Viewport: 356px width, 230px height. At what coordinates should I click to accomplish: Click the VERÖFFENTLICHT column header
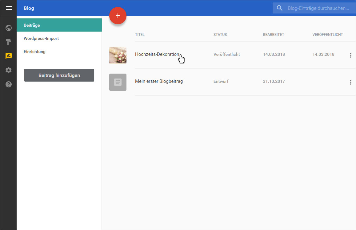[x=328, y=35]
